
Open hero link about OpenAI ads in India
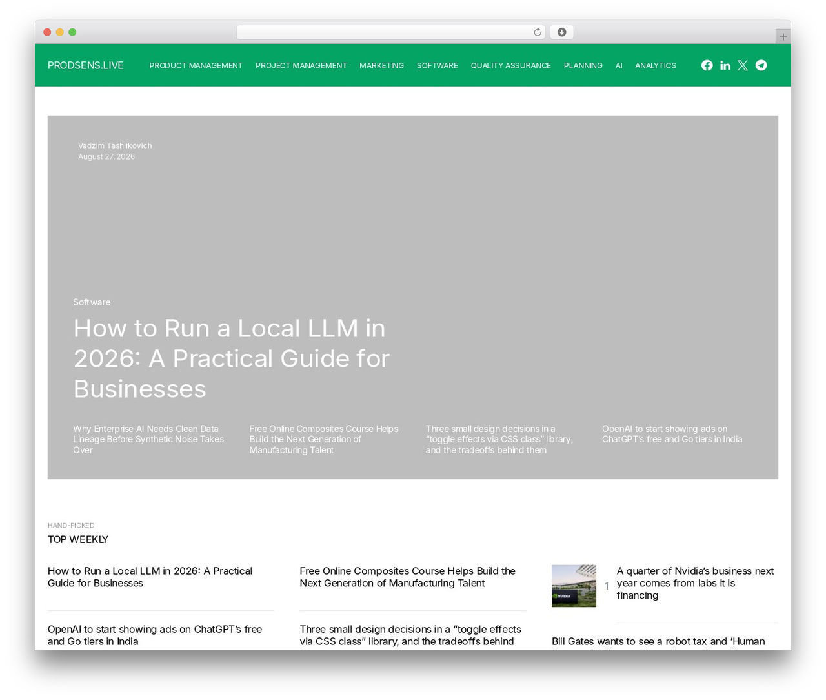pyautogui.click(x=672, y=434)
